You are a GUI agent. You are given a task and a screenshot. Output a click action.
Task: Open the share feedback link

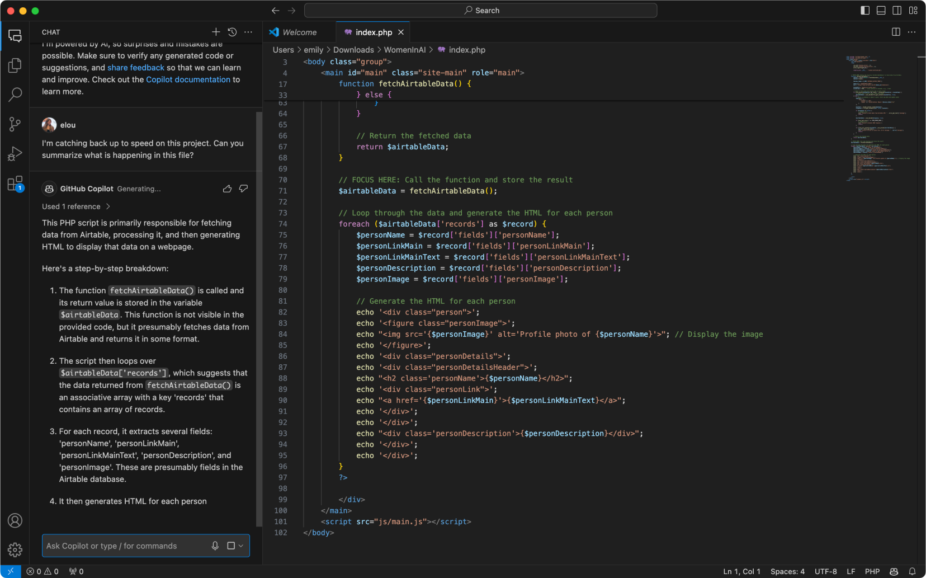click(x=136, y=68)
